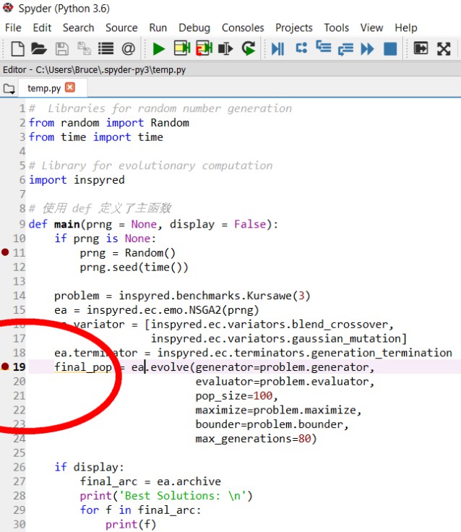Open the View menu
461x532 pixels.
[372, 27]
